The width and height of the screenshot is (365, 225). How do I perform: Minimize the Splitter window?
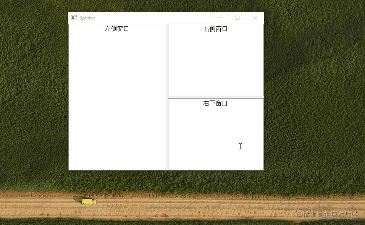point(220,18)
